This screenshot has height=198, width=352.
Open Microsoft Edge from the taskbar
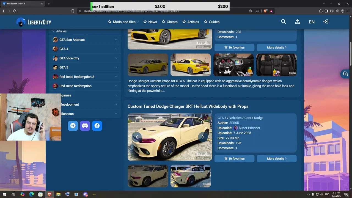pos(31,194)
